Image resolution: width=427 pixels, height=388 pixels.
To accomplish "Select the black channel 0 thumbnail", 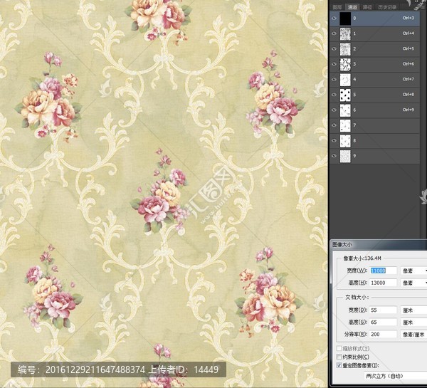I will [345, 19].
